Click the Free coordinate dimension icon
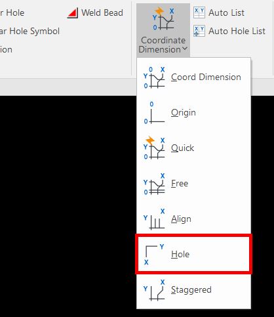274x317 pixels. (154, 184)
